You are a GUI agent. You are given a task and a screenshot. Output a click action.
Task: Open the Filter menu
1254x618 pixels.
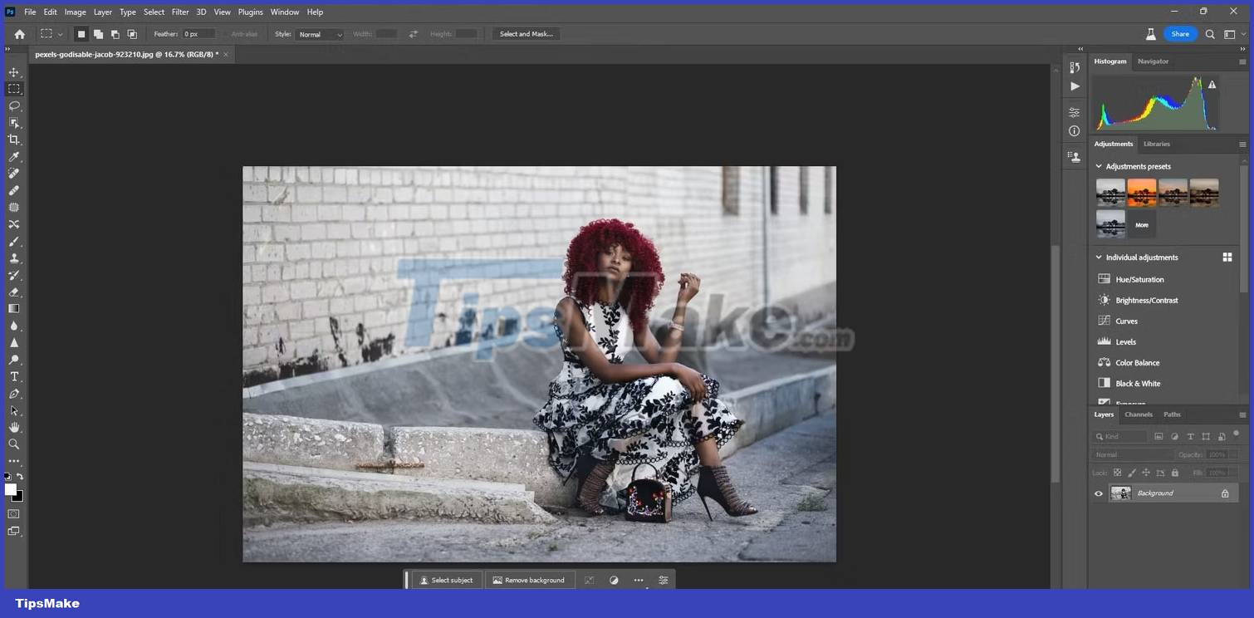(179, 12)
